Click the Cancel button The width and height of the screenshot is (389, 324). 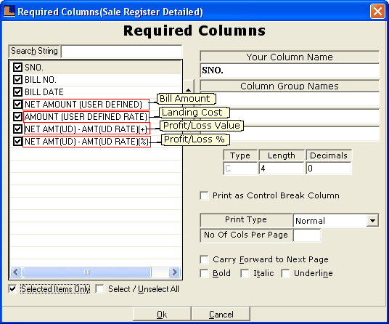coord(221,315)
